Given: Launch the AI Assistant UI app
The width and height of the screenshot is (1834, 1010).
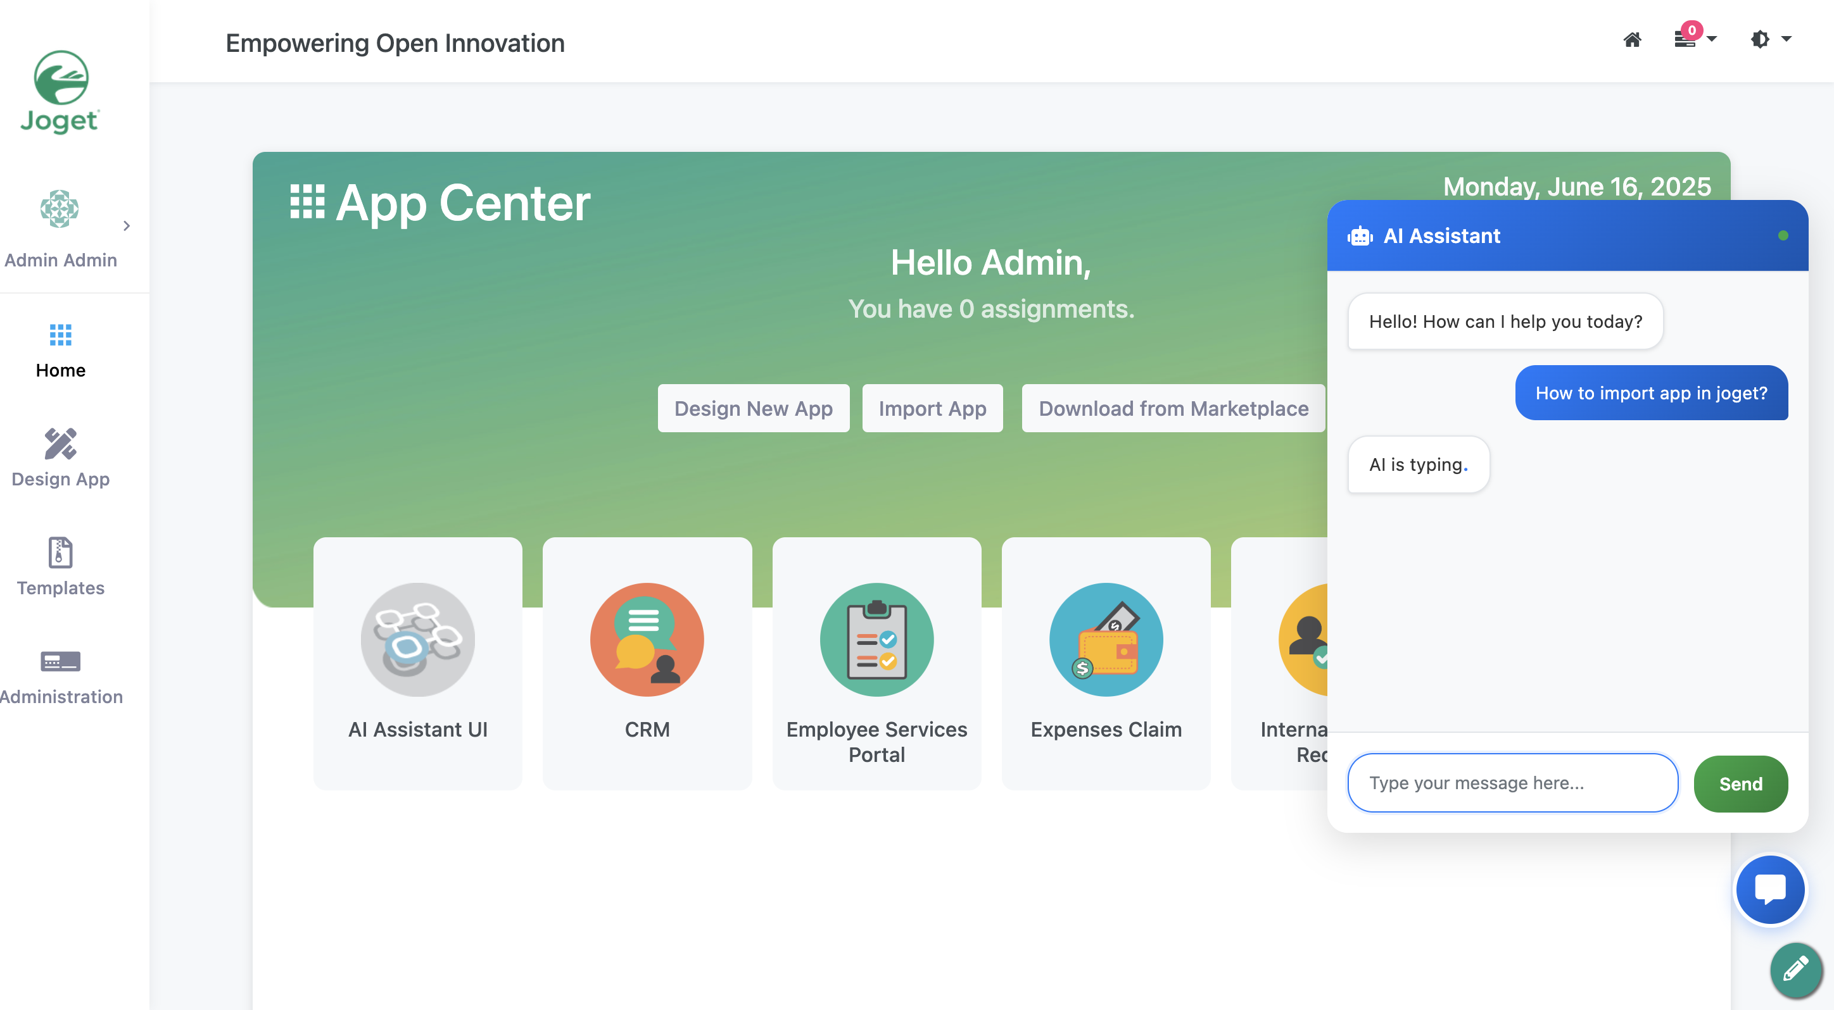Looking at the screenshot, I should click(x=417, y=662).
